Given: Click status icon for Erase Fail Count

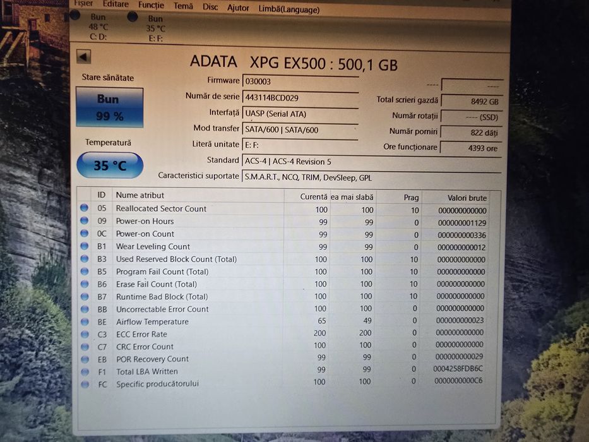Looking at the screenshot, I should coord(85,284).
